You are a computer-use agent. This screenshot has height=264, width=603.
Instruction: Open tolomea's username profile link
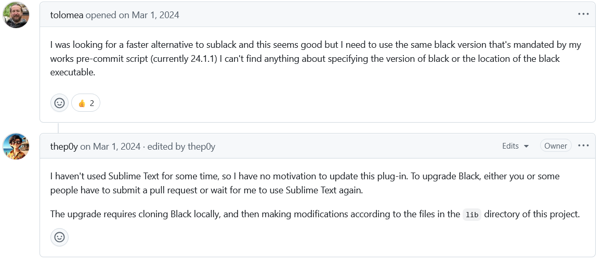(x=67, y=15)
